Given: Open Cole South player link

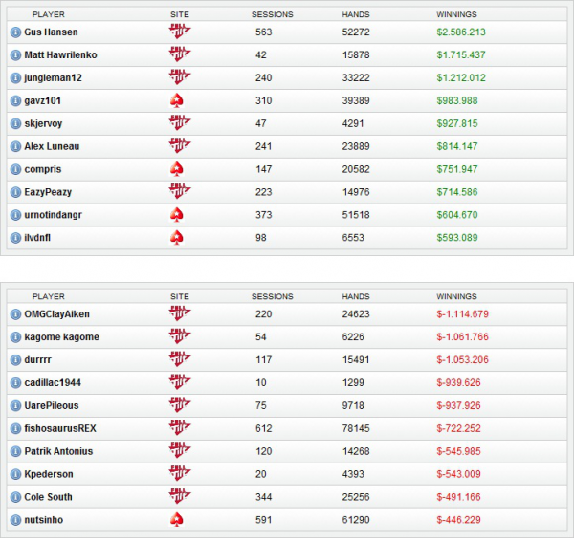Looking at the screenshot, I should (x=49, y=497).
